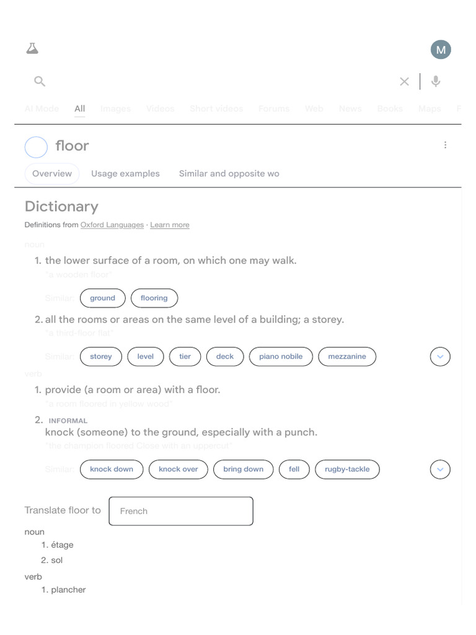
Task: Play the pronunciation circle beside floor
Action: coord(36,147)
